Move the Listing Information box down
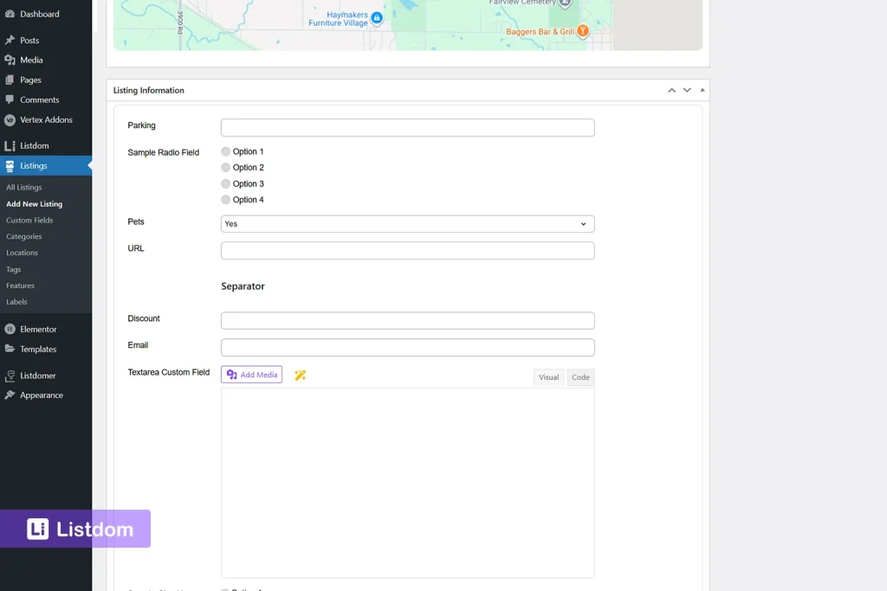 (687, 89)
